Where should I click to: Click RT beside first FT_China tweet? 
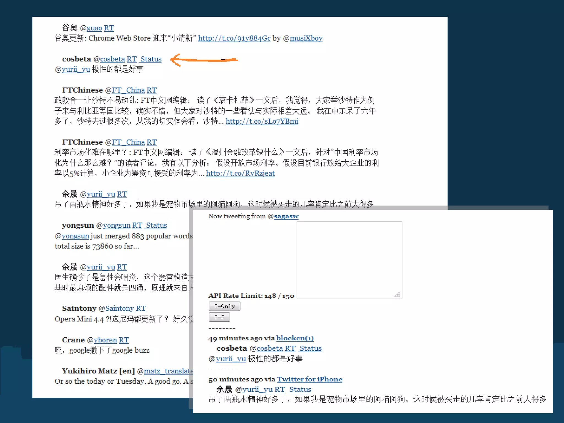(151, 90)
